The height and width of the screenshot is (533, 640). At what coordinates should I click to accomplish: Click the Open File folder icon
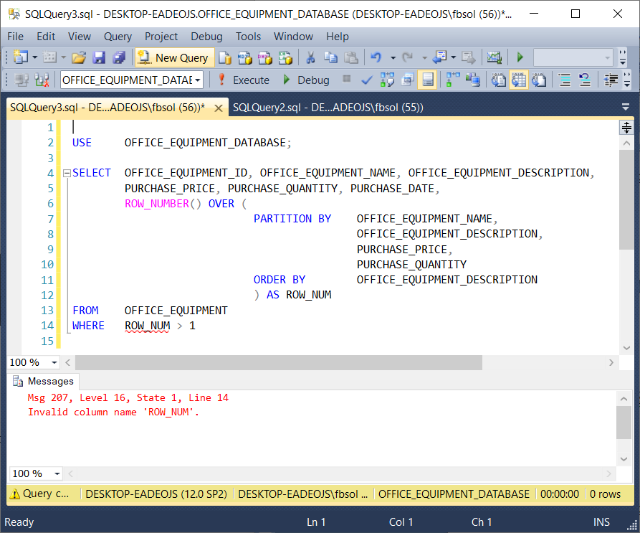79,58
